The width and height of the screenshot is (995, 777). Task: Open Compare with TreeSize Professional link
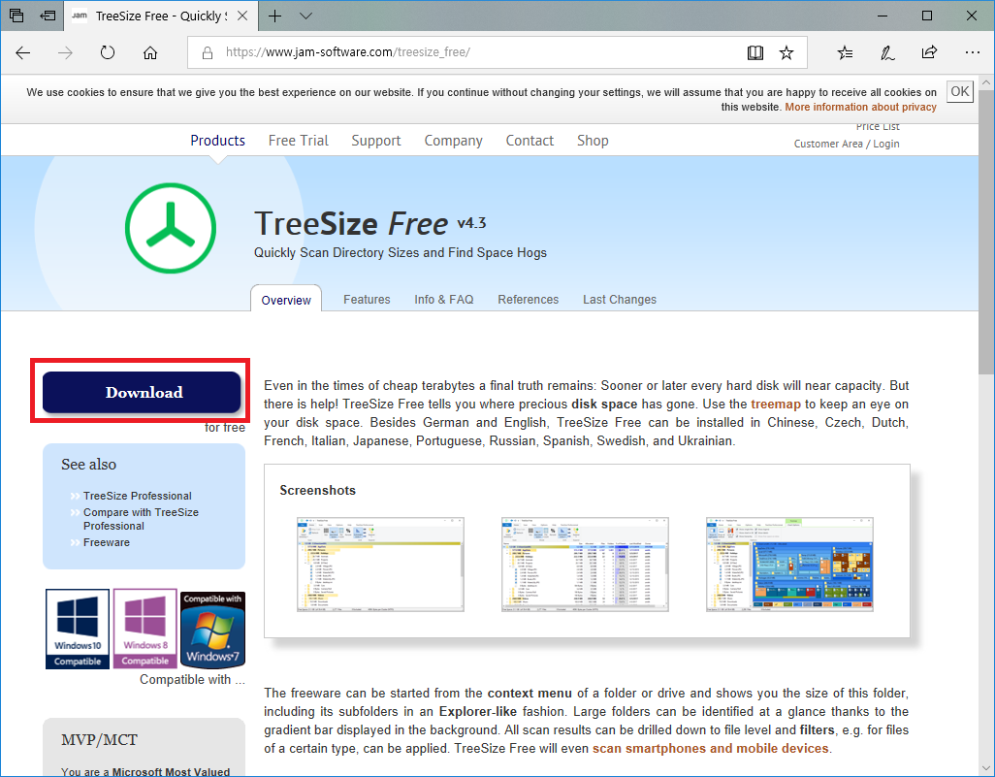[141, 519]
